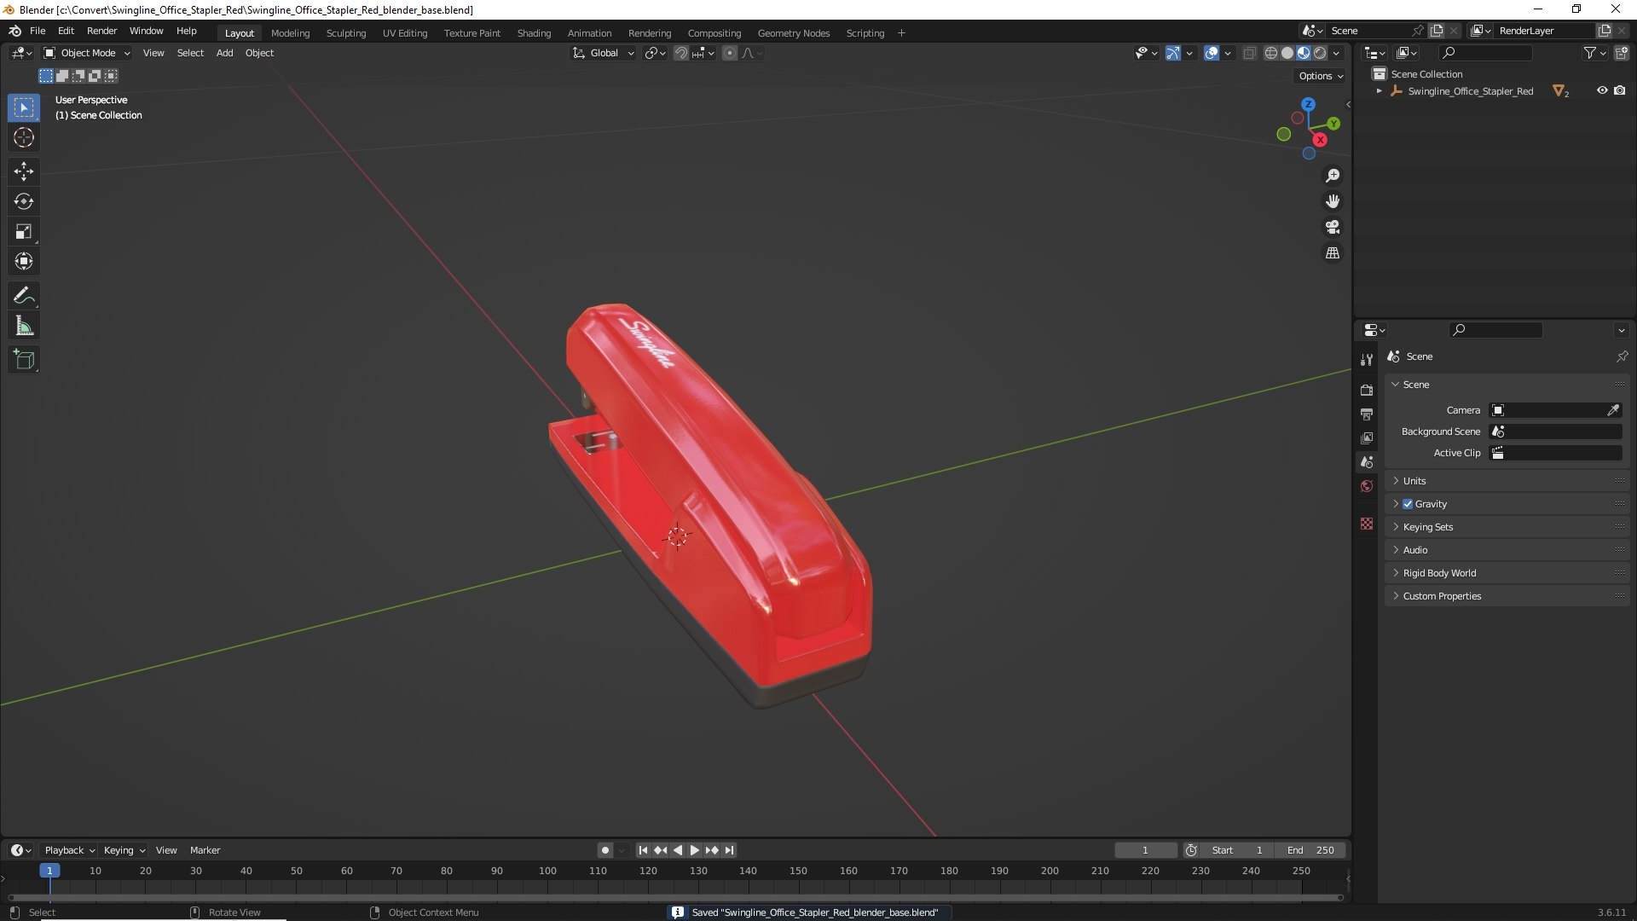The image size is (1637, 921).
Task: Select the Add Cube tool
Action: click(24, 360)
